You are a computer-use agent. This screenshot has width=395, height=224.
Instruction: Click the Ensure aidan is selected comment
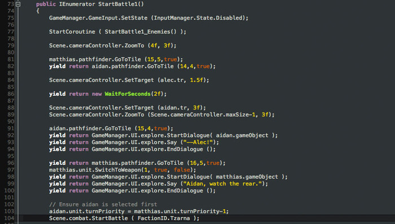[103, 204]
